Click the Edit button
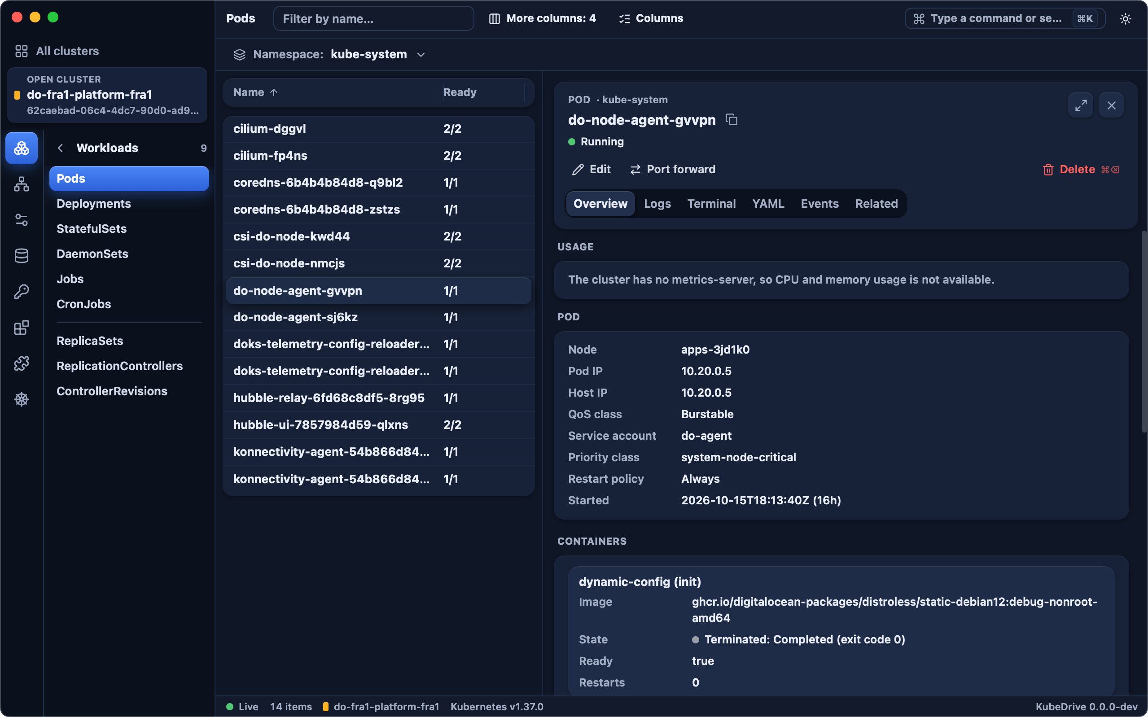 pos(592,169)
